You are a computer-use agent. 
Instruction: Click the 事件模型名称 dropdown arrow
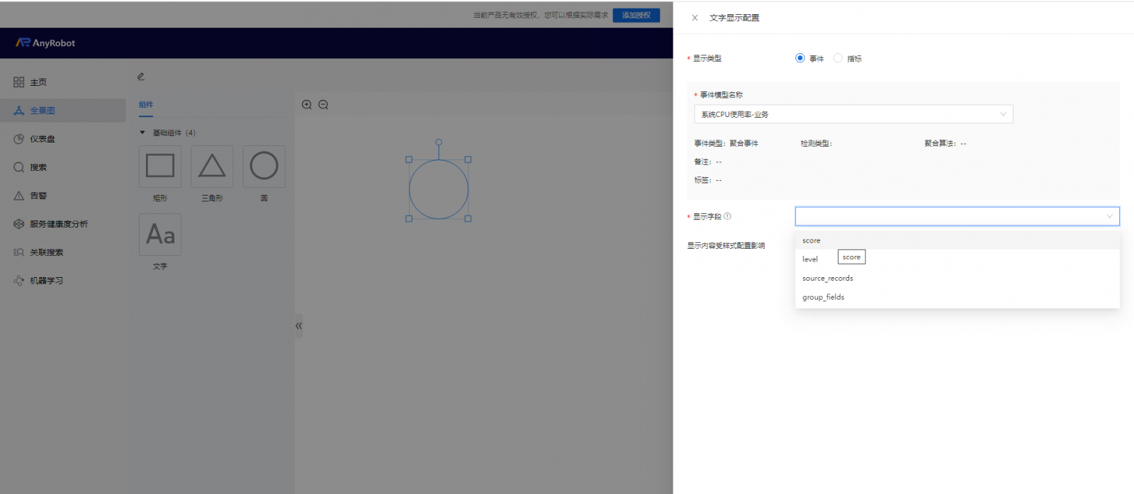coord(1003,114)
